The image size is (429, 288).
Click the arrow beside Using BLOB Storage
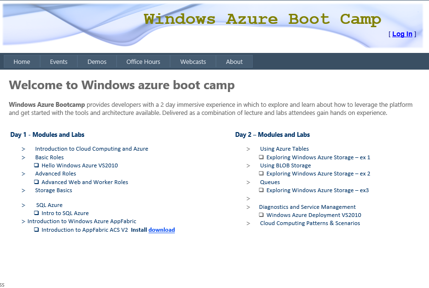coord(248,166)
